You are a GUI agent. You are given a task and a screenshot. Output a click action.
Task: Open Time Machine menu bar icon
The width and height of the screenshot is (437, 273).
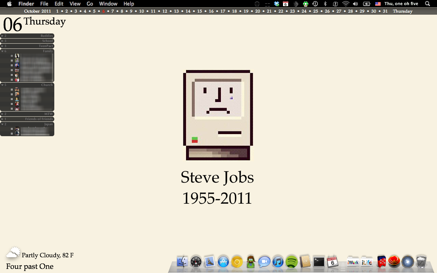pos(315,4)
